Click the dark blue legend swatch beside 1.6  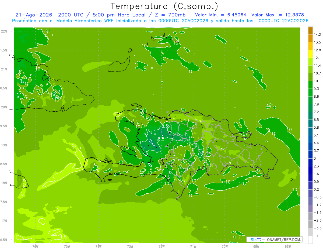pyautogui.click(x=310, y=178)
